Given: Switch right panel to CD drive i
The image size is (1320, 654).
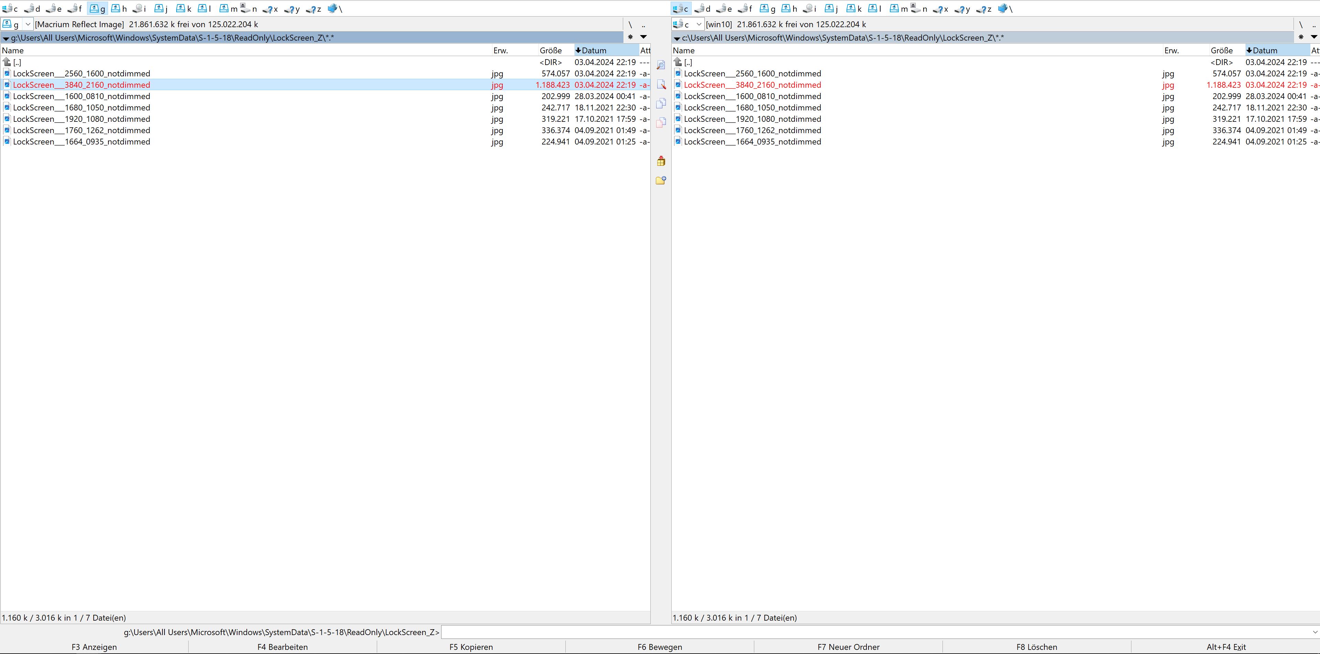Looking at the screenshot, I should [x=810, y=9].
